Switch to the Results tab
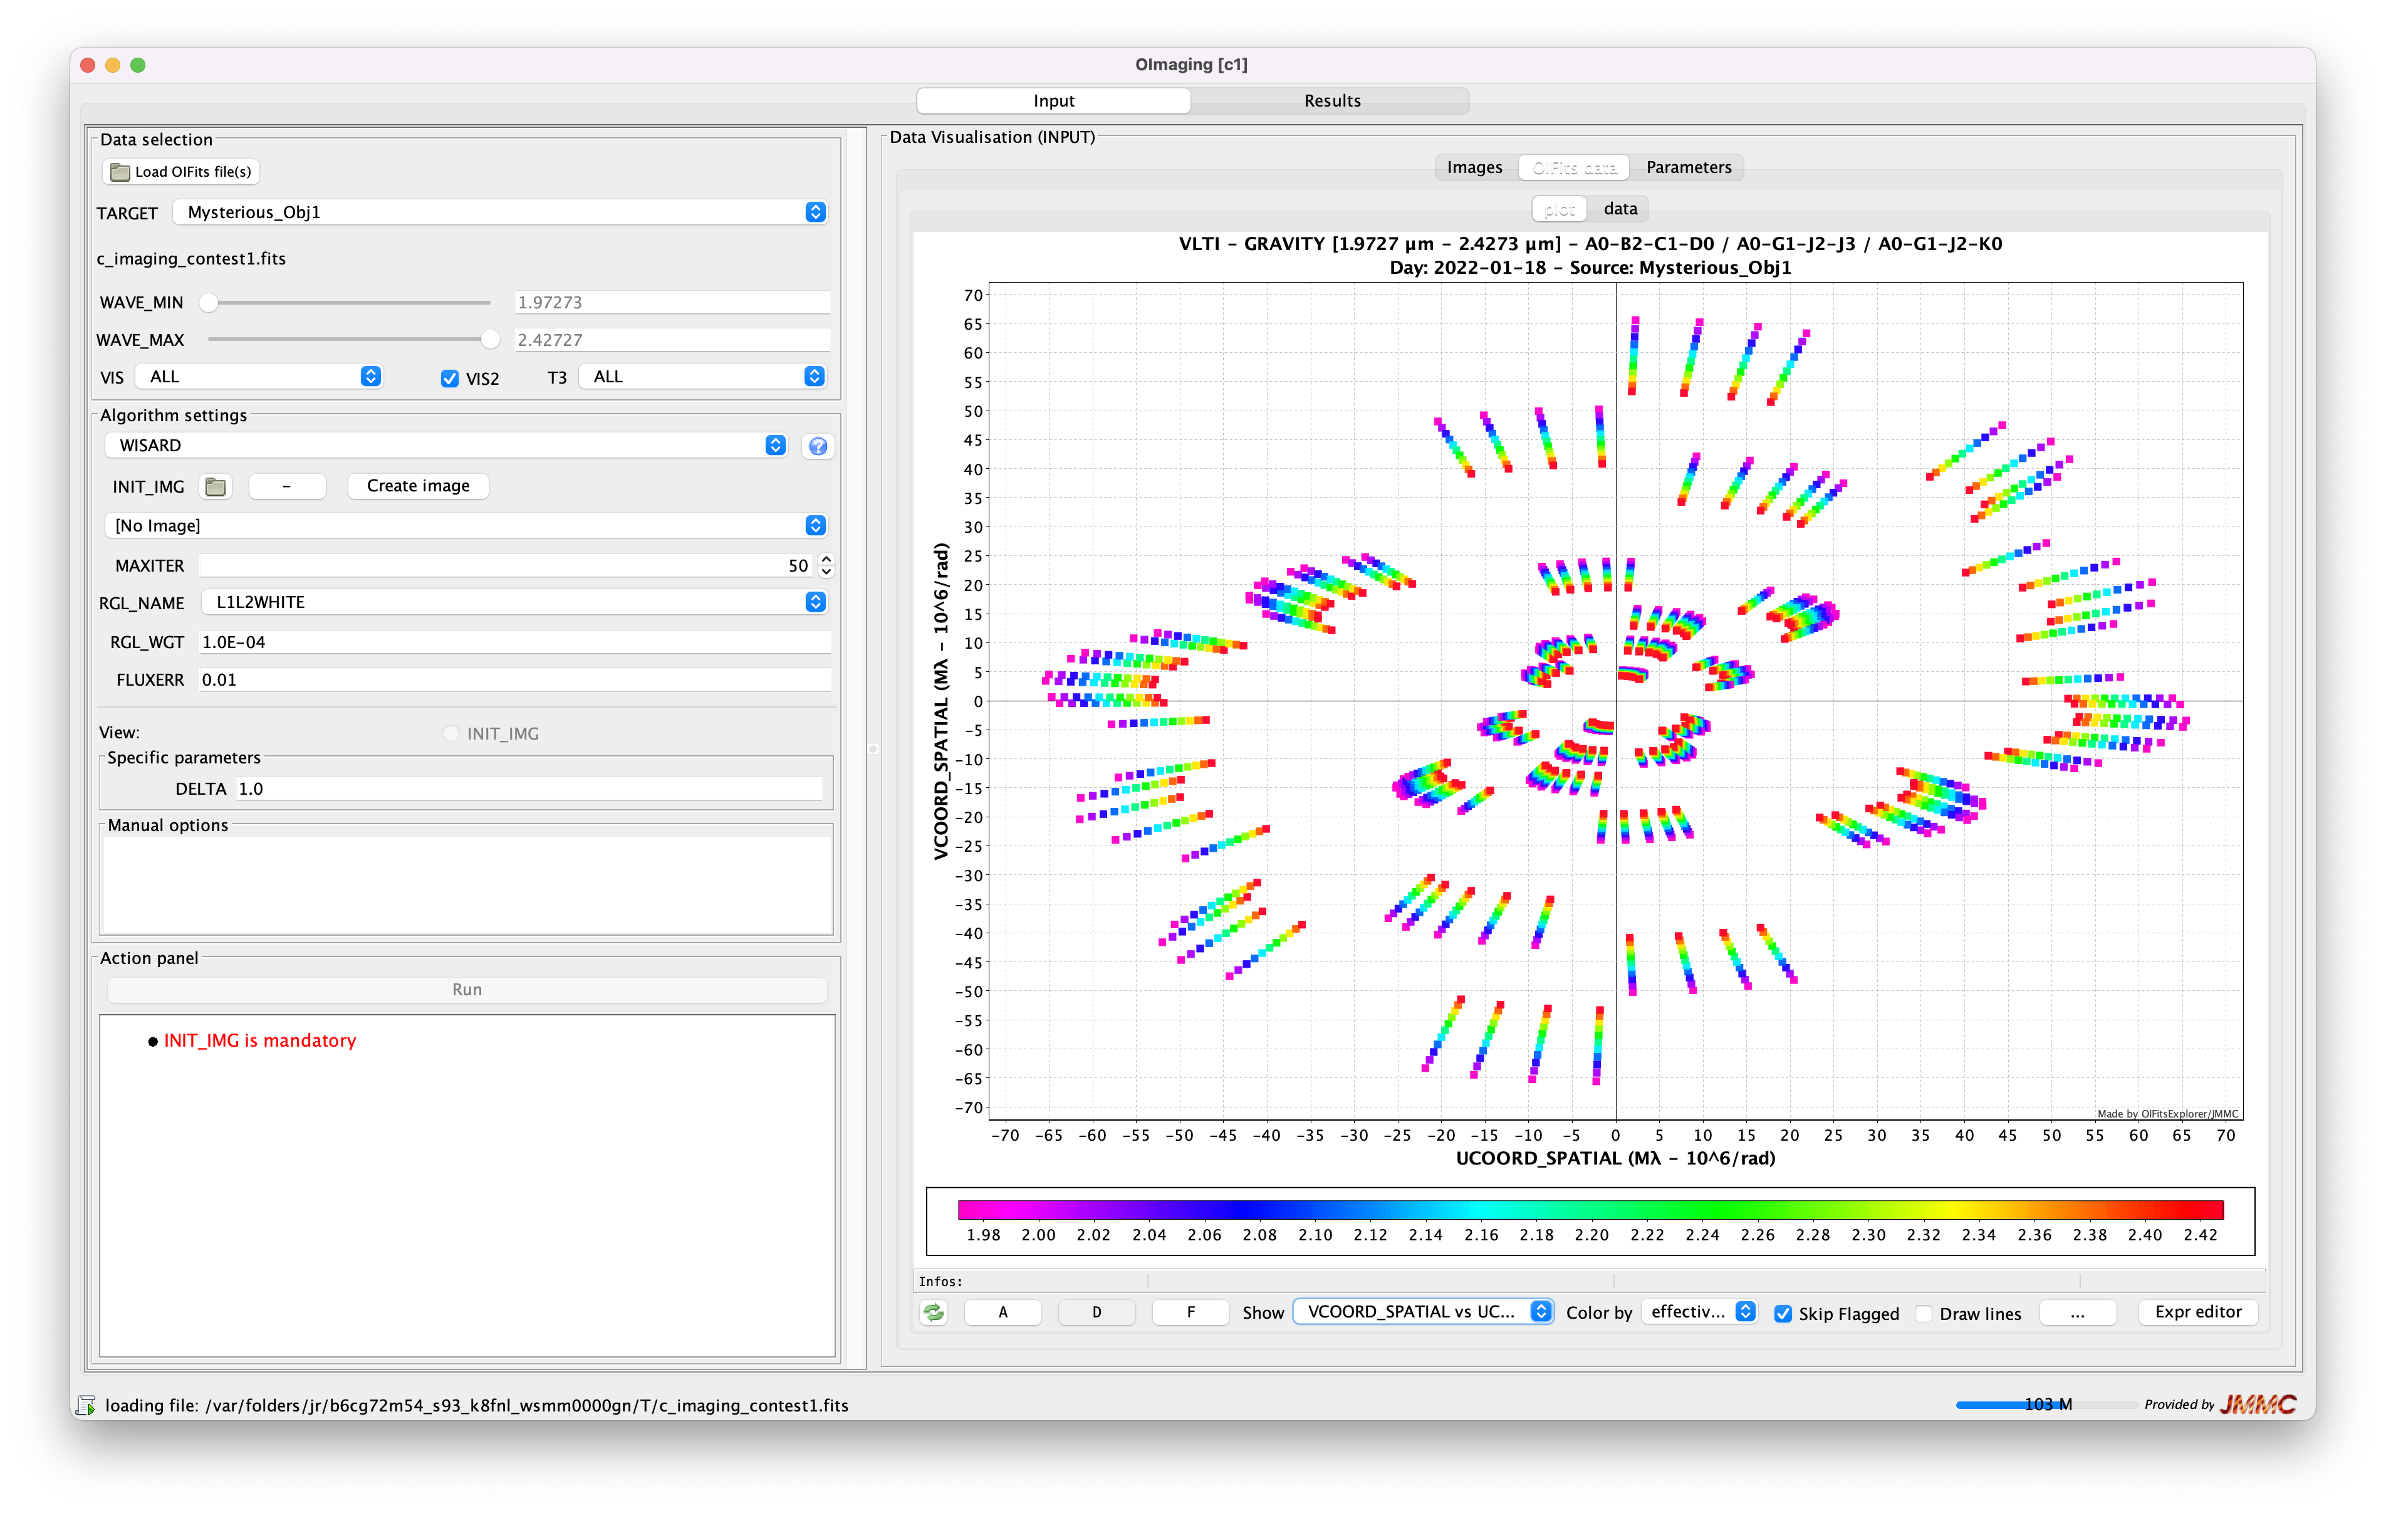 click(1331, 100)
